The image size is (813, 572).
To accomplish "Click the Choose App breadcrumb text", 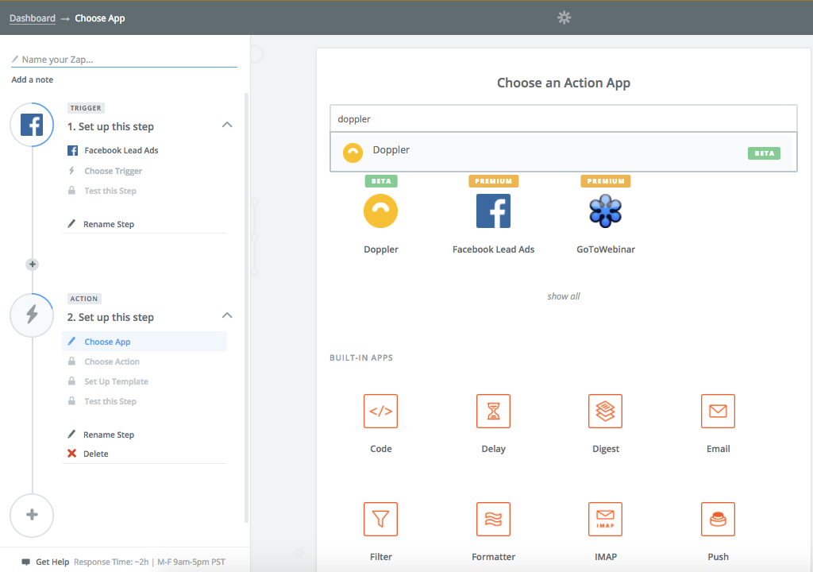I will (x=99, y=18).
